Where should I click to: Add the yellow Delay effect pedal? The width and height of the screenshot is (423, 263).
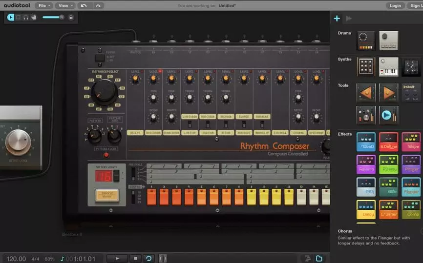point(366,209)
